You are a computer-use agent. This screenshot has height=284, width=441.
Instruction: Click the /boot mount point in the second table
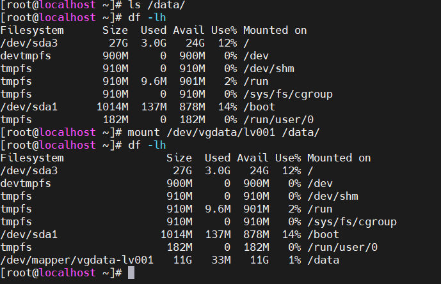click(x=323, y=234)
